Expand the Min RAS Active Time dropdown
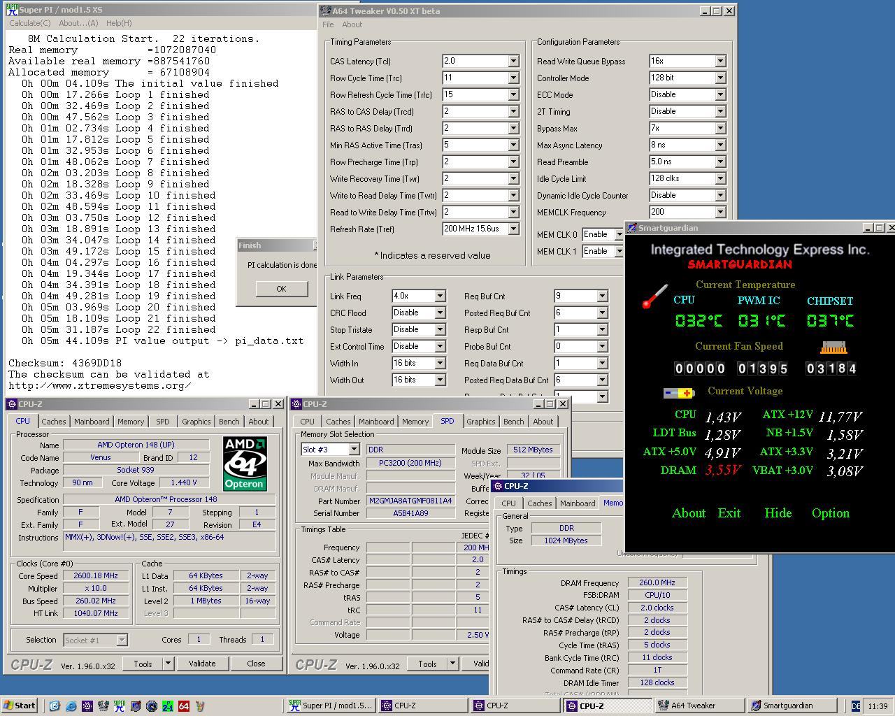Image resolution: width=895 pixels, height=716 pixels. [513, 145]
